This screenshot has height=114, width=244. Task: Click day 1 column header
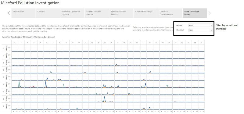tap(15, 42)
